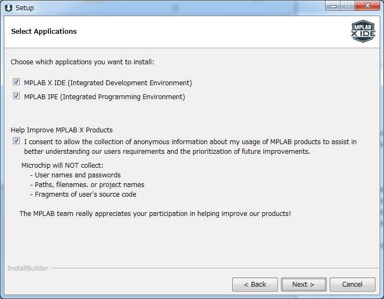The image size is (384, 299).
Task: Cancel the MPLAB setup
Action: pyautogui.click(x=352, y=284)
